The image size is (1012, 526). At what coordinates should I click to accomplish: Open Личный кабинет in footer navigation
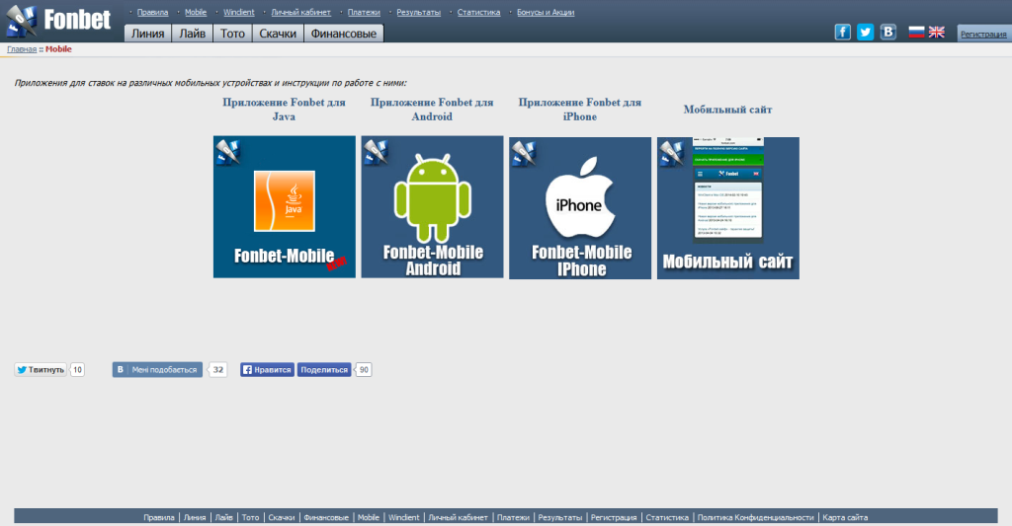(x=459, y=518)
